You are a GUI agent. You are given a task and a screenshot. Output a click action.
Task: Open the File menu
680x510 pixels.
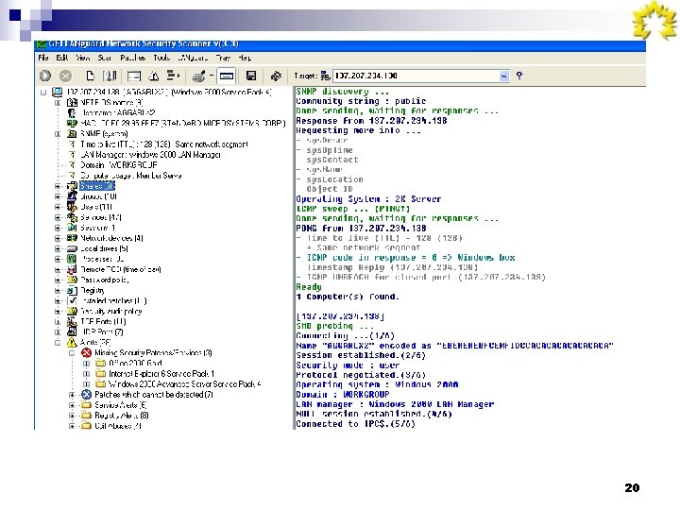43,58
